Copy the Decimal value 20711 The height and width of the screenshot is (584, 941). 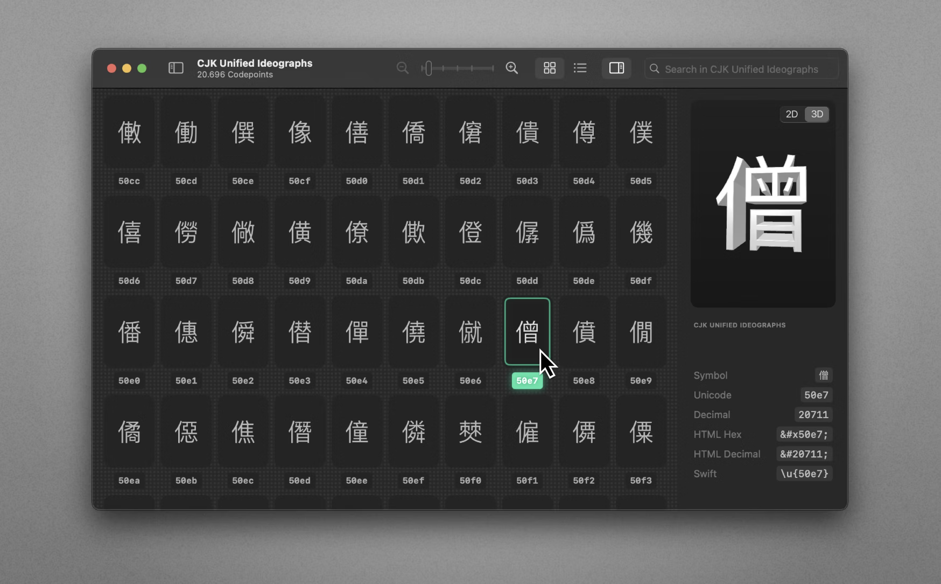[x=813, y=415]
